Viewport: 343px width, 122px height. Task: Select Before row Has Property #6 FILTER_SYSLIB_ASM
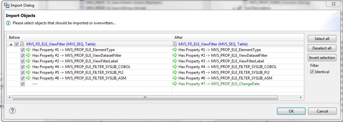coord(79,78)
